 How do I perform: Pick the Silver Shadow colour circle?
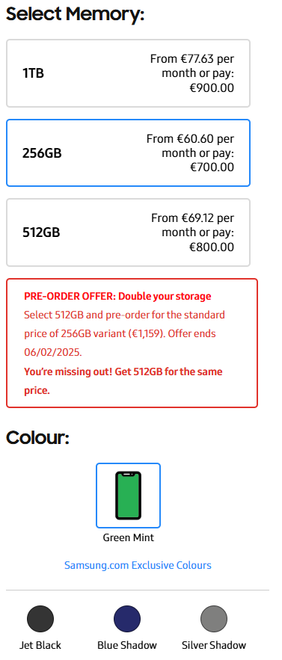coord(214,619)
